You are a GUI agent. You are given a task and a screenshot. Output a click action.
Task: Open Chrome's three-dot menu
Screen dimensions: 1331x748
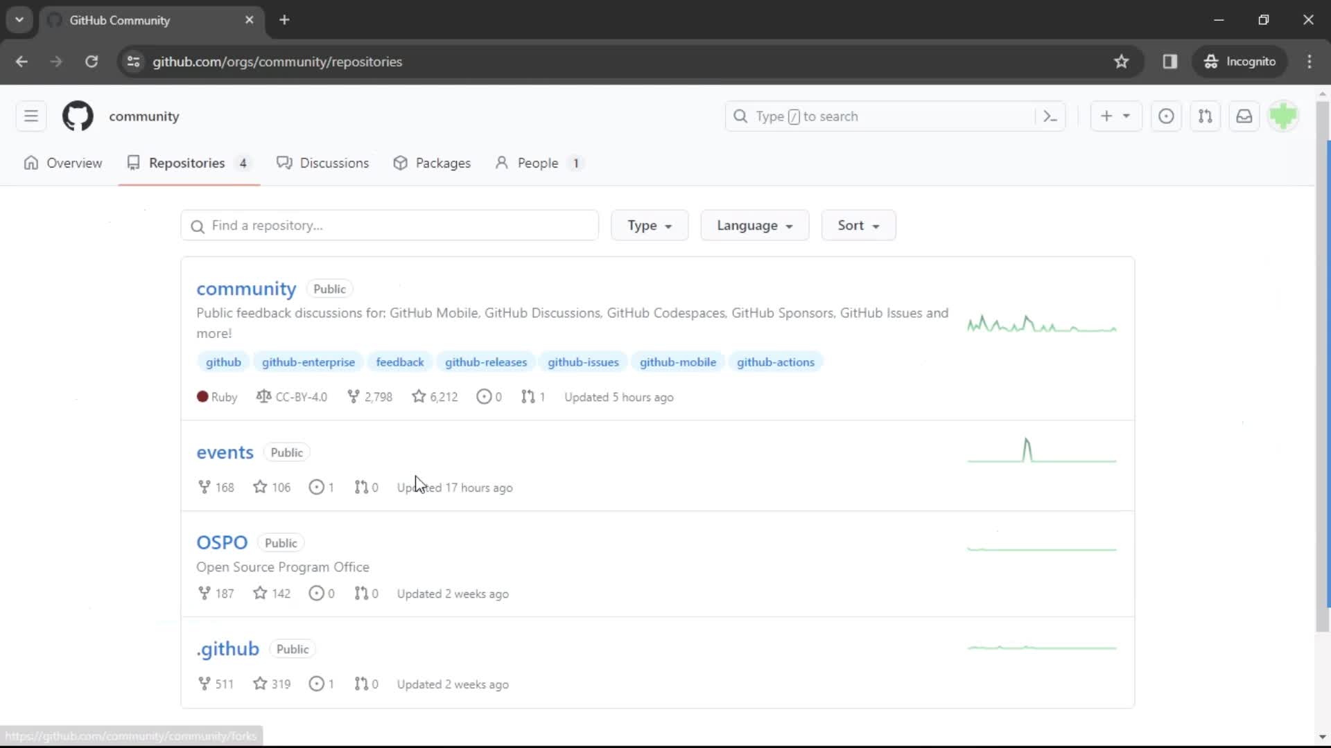1310,62
